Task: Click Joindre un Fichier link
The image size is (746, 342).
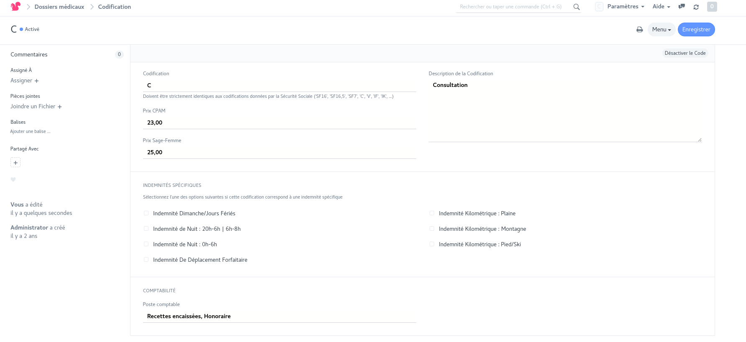Action: tap(33, 107)
